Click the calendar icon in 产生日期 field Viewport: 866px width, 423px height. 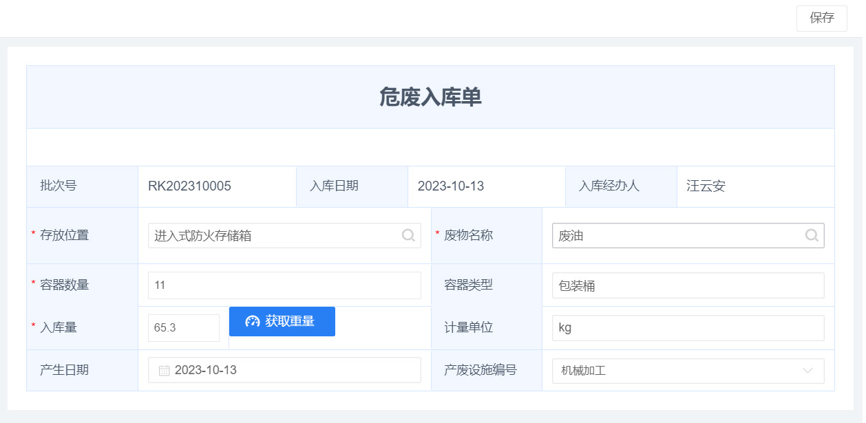(x=164, y=370)
